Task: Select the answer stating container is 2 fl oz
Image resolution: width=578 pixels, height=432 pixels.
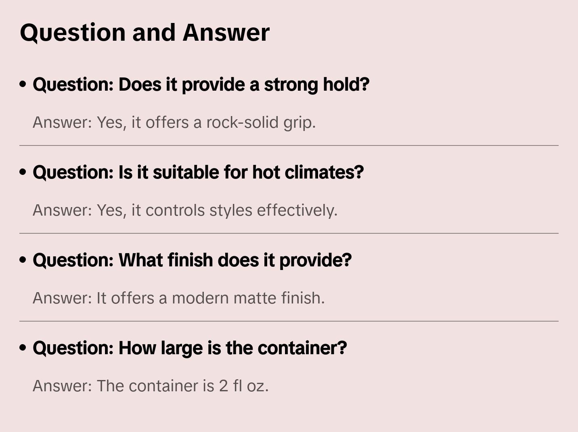Action: coord(151,386)
